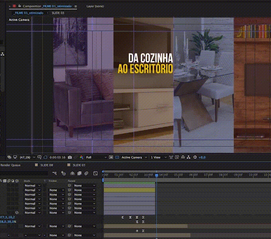Open the Render Queue tab
This screenshot has height=239, width=271.
(x=10, y=165)
